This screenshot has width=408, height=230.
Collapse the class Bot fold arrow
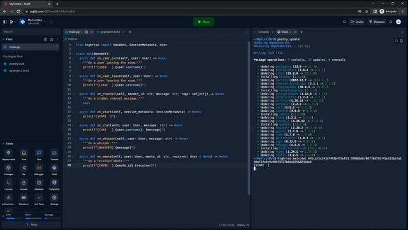pos(73,54)
